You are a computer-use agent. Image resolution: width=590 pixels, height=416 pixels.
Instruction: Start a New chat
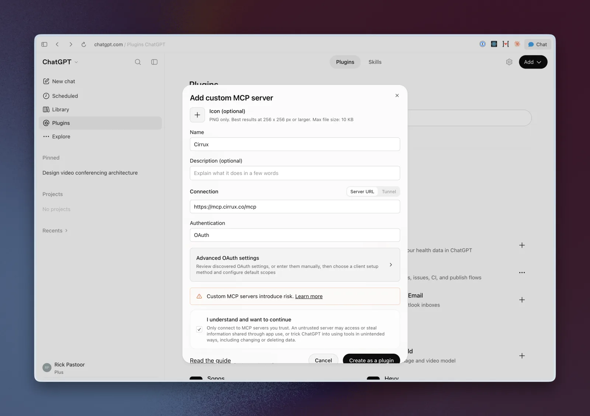coord(100,81)
